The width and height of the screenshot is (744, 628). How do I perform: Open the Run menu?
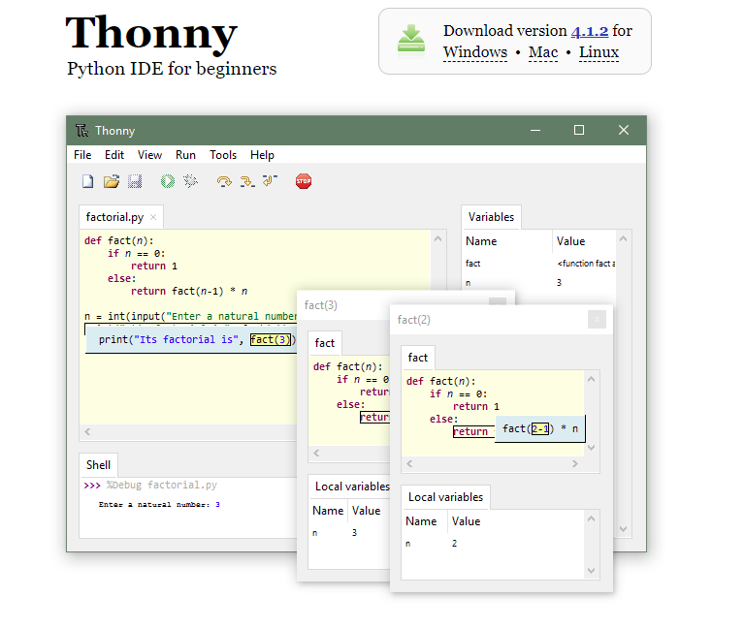pyautogui.click(x=185, y=155)
